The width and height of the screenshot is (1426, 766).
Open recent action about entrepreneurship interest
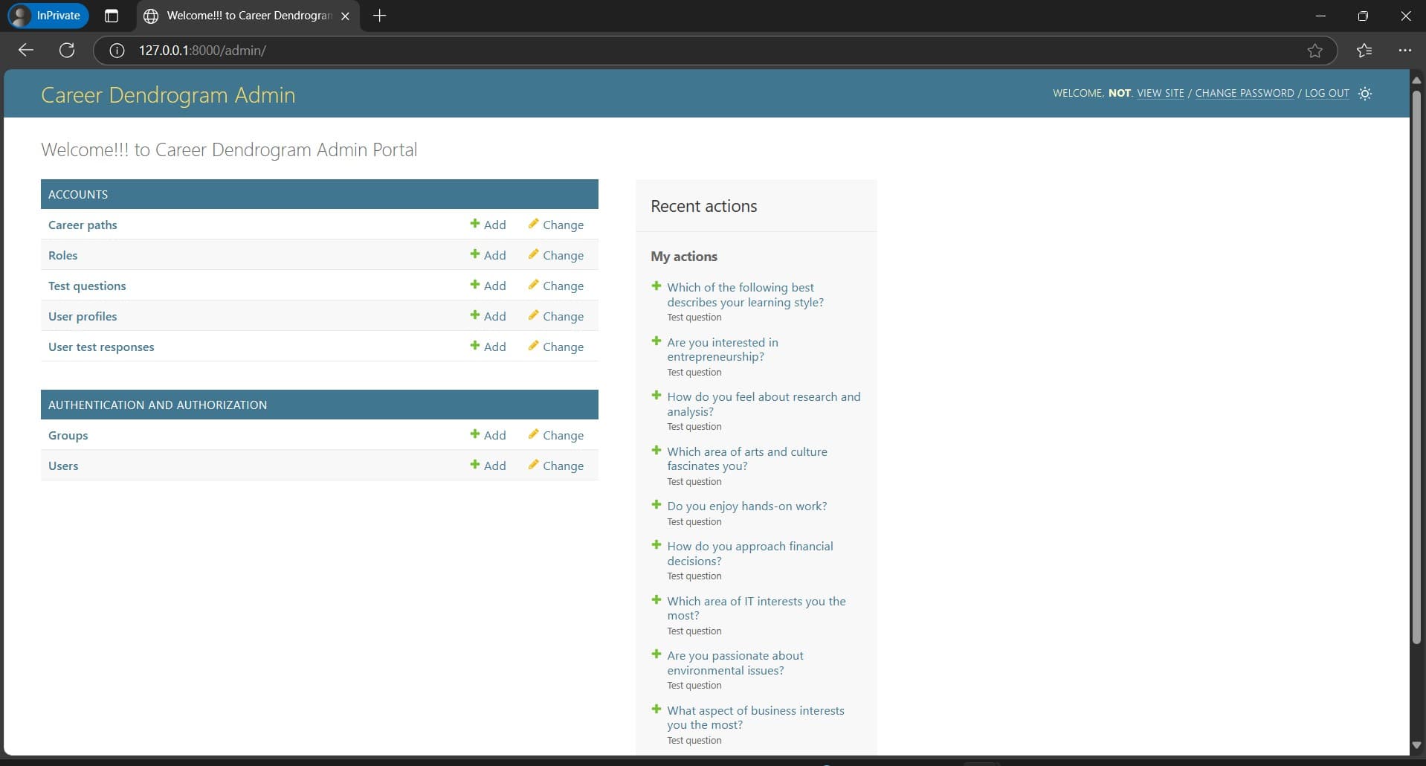[723, 350]
